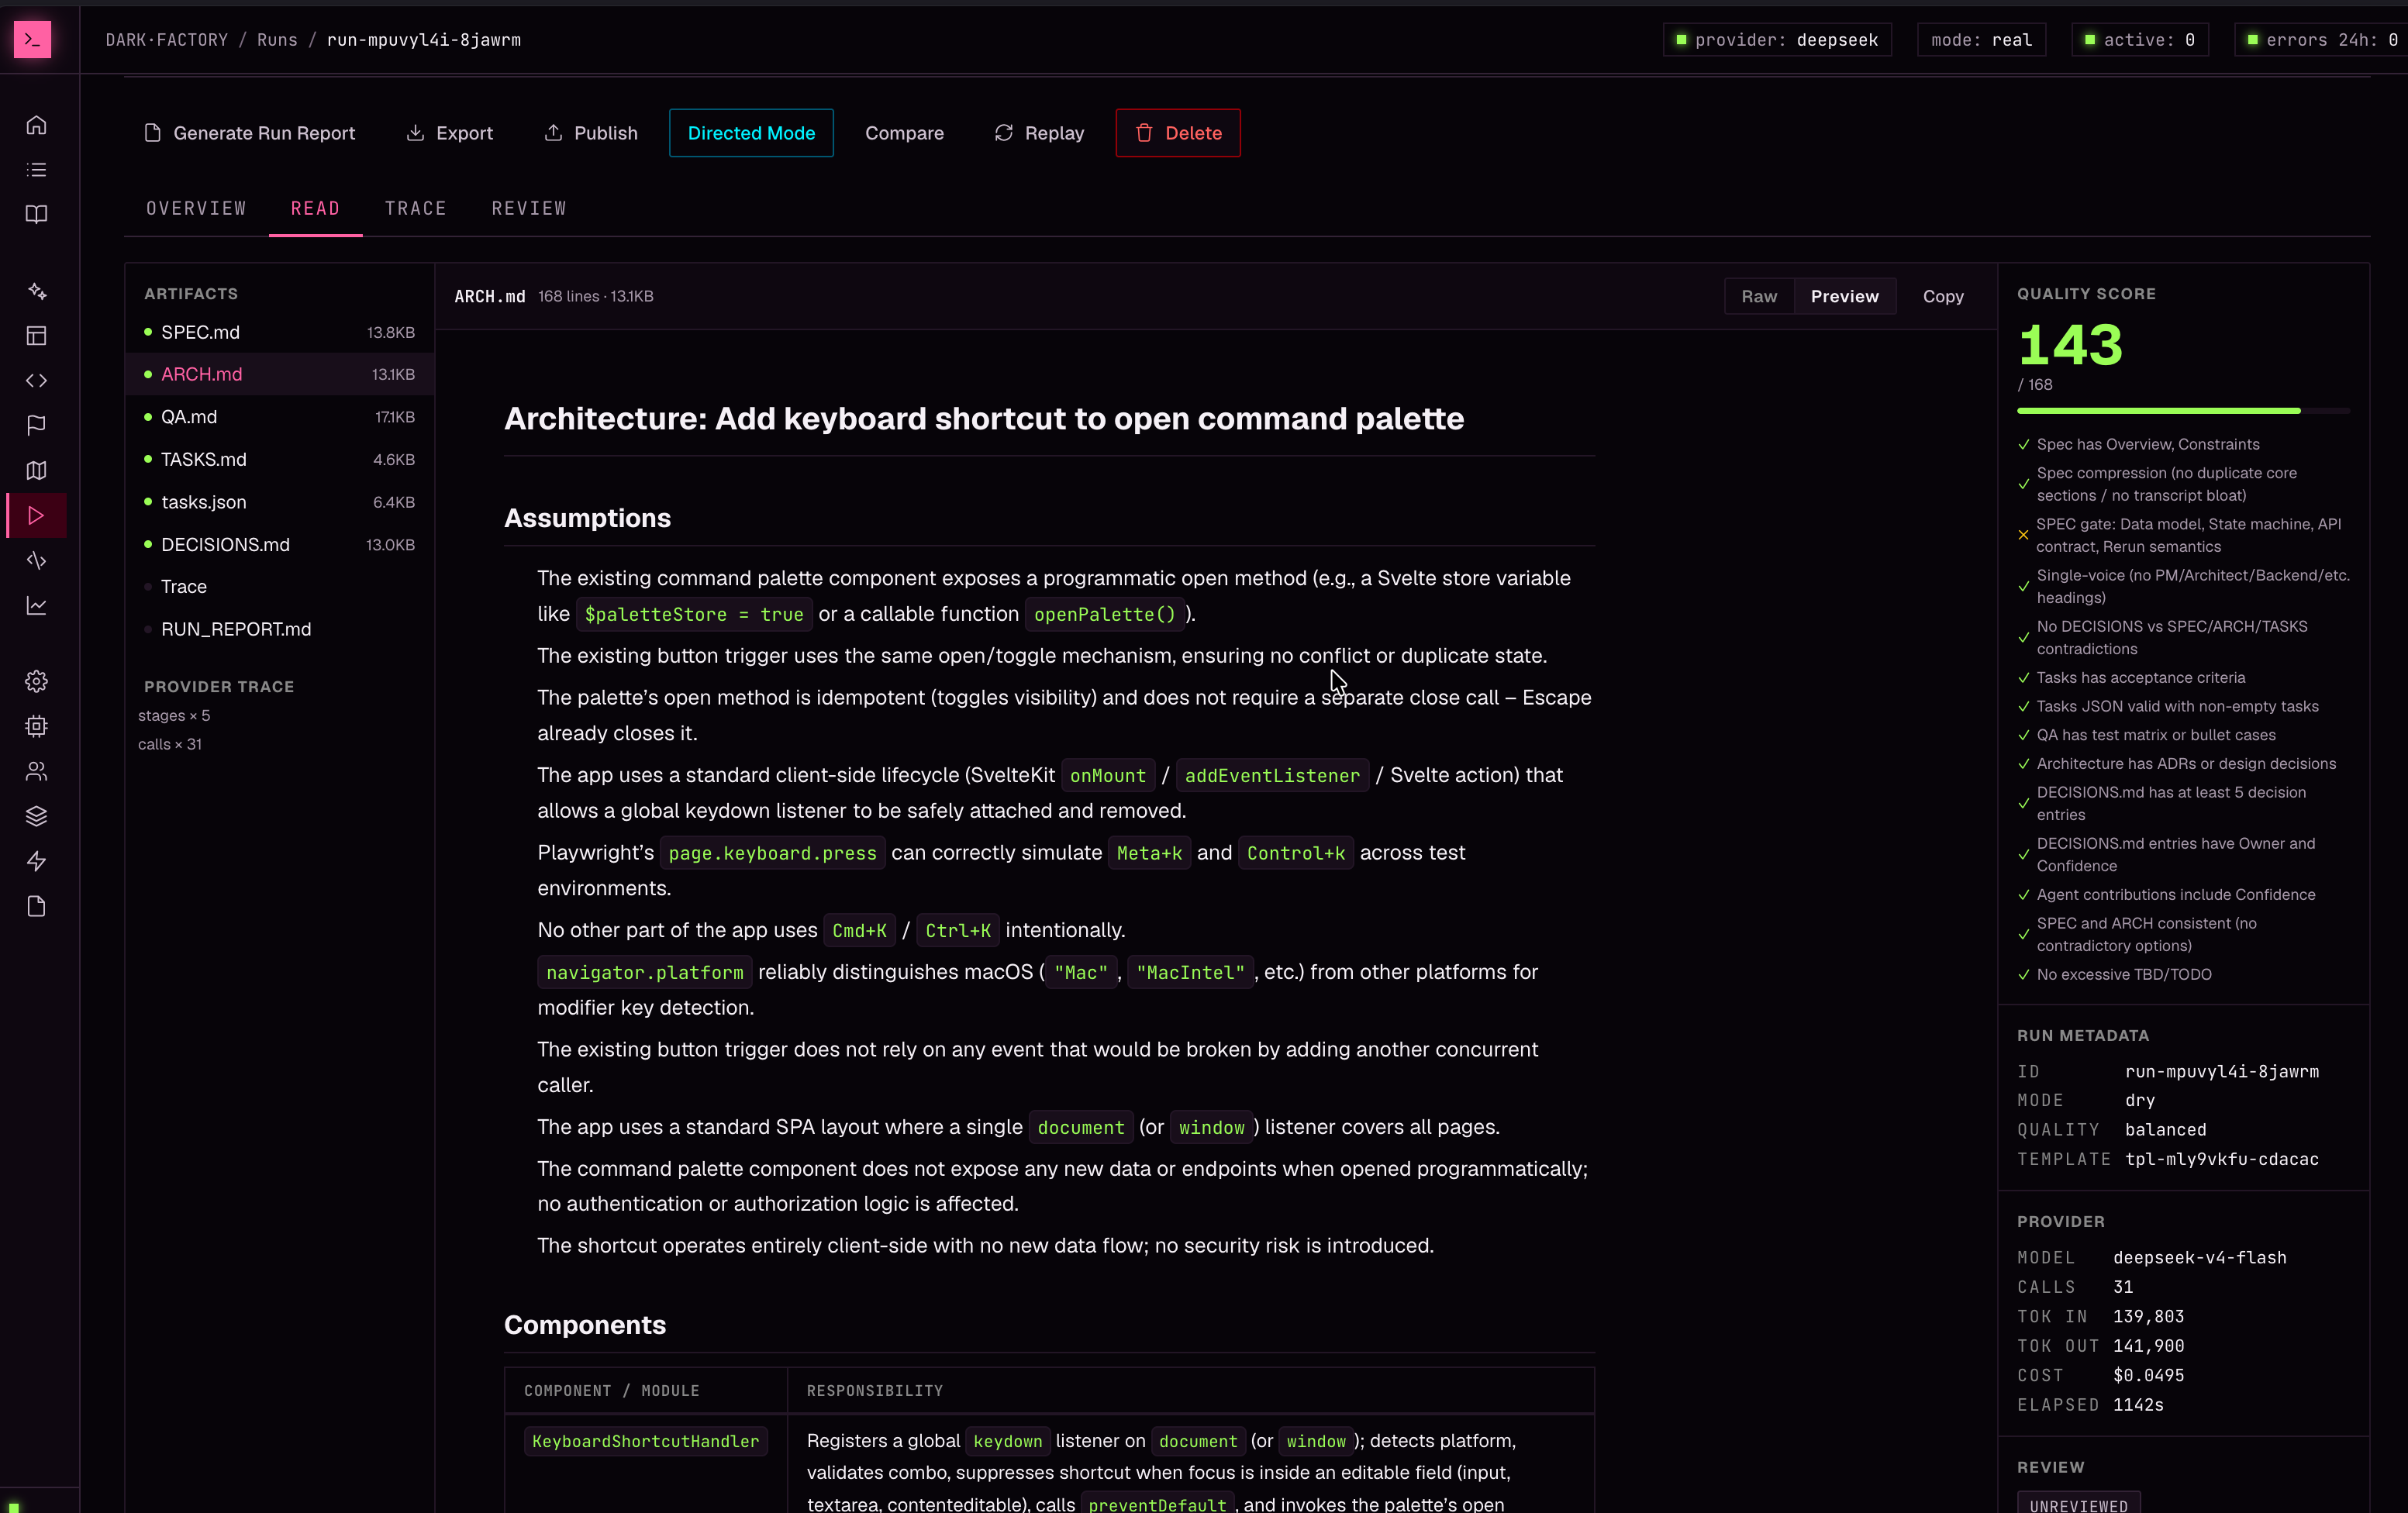Click the pink terminal logo icon
Viewport: 2408px width, 1513px height.
32,39
